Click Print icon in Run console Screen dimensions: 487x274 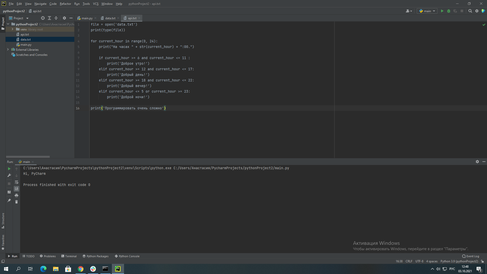coord(16,196)
